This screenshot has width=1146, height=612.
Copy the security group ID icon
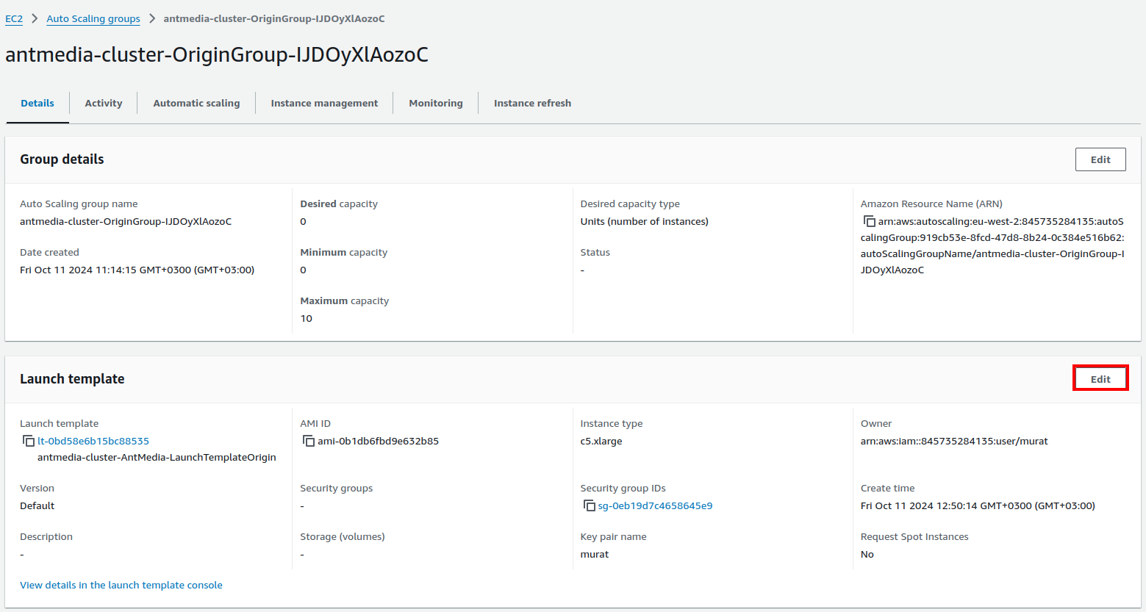tap(589, 505)
